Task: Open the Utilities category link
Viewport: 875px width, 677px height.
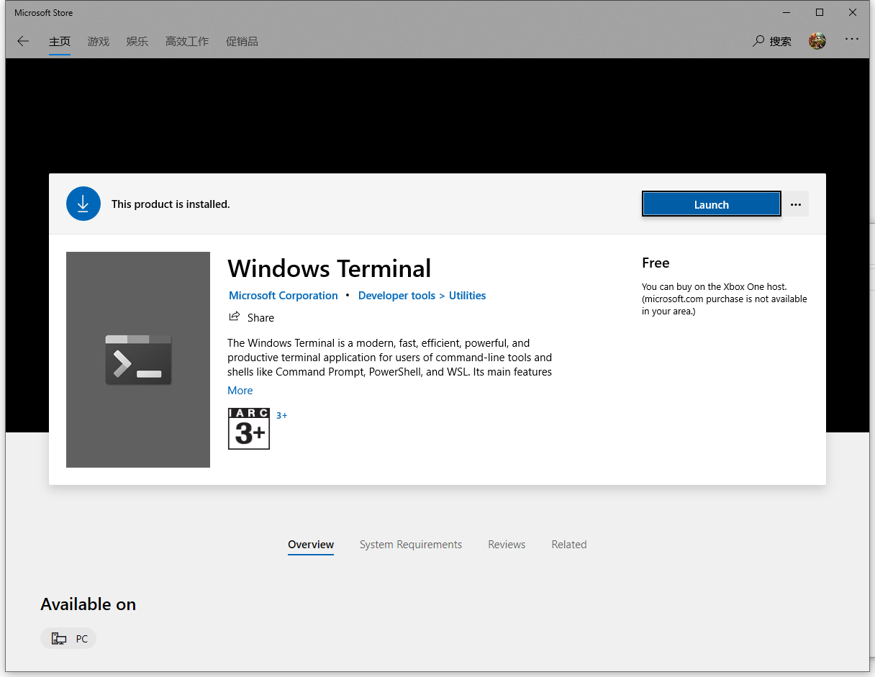Action: (468, 296)
